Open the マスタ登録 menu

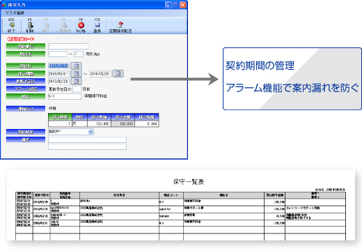tap(15, 13)
